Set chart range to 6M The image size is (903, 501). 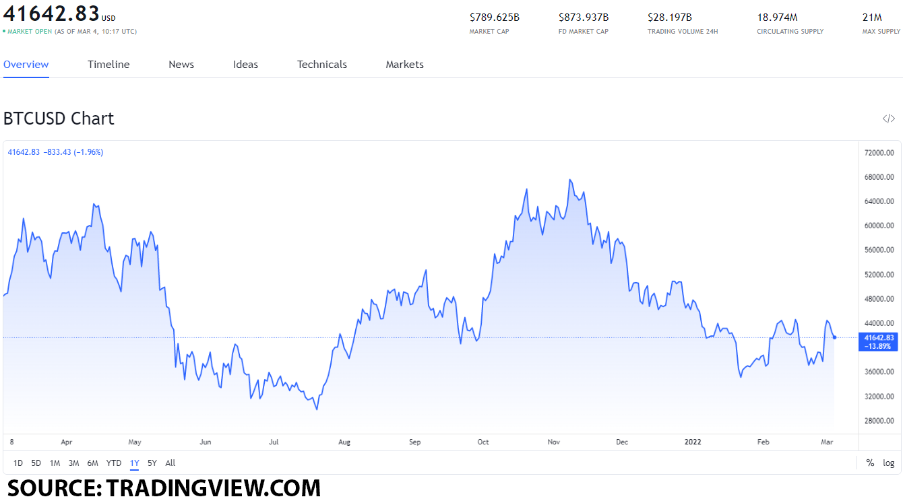[93, 463]
